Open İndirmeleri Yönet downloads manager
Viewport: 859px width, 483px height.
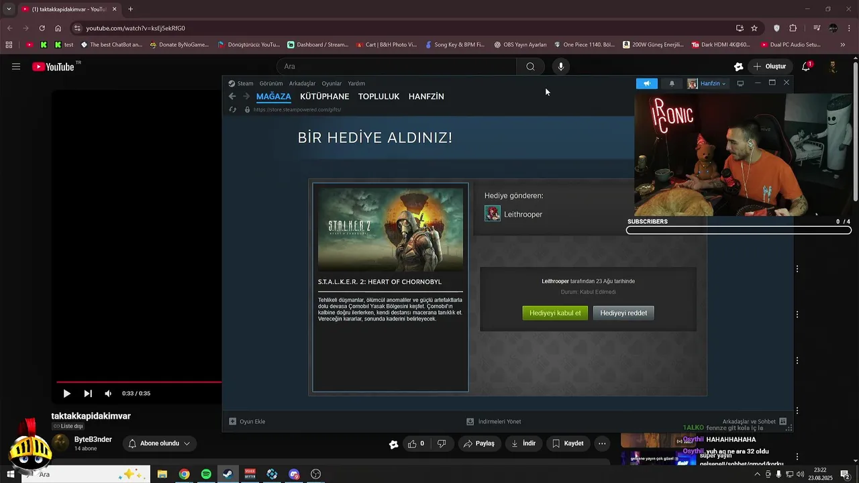coord(494,421)
